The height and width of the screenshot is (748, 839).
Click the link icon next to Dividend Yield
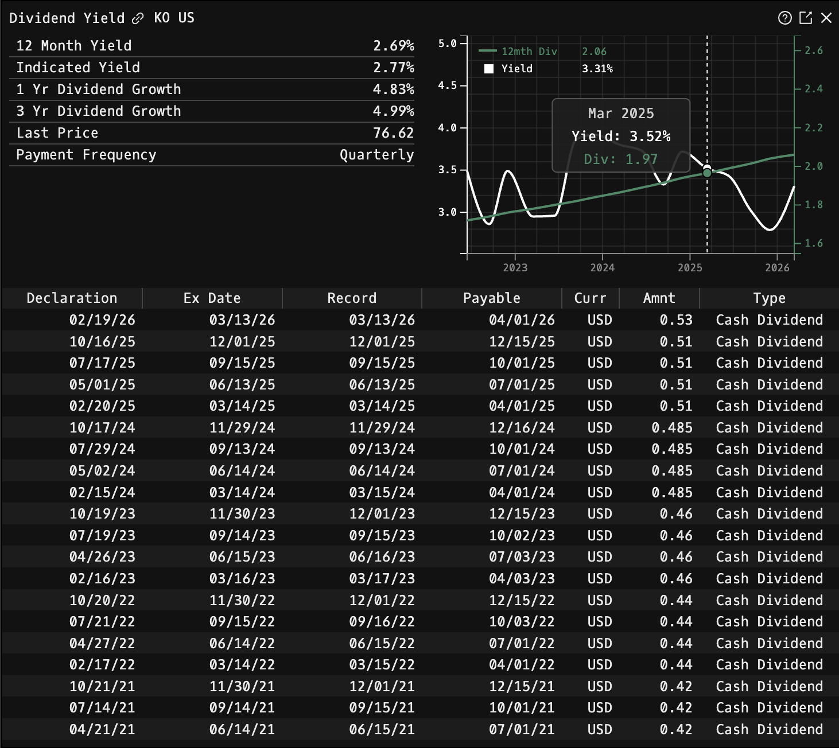(x=138, y=18)
